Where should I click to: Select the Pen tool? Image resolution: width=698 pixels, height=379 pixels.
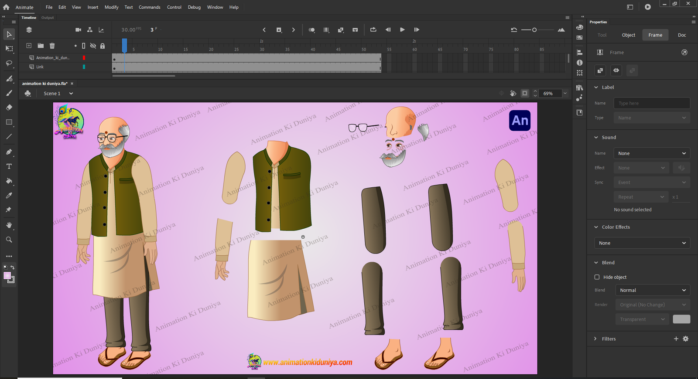pyautogui.click(x=9, y=152)
